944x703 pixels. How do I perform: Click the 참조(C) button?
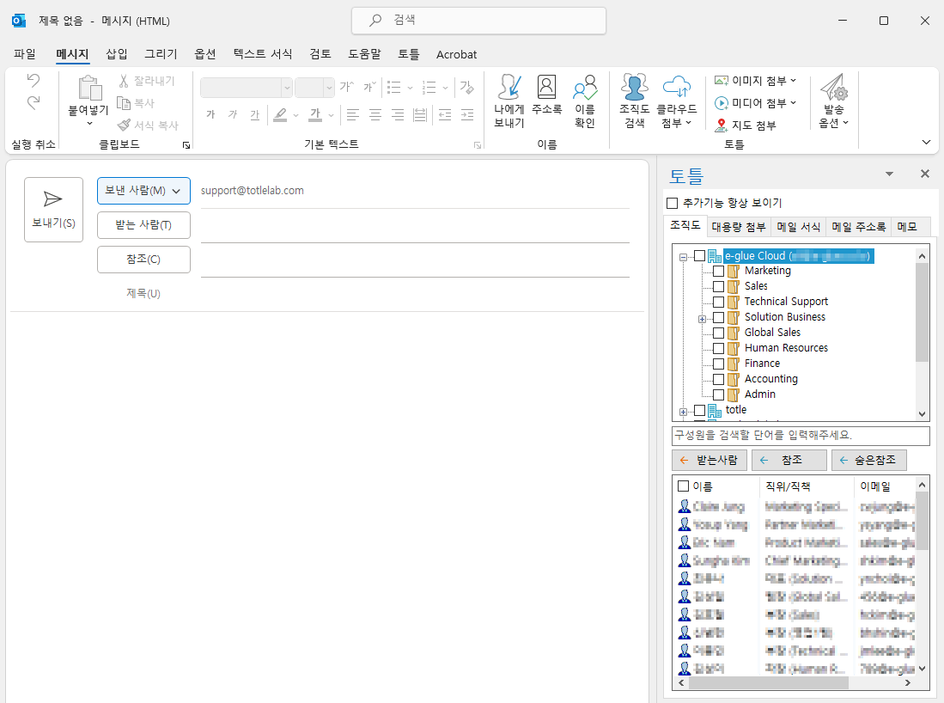(x=144, y=259)
